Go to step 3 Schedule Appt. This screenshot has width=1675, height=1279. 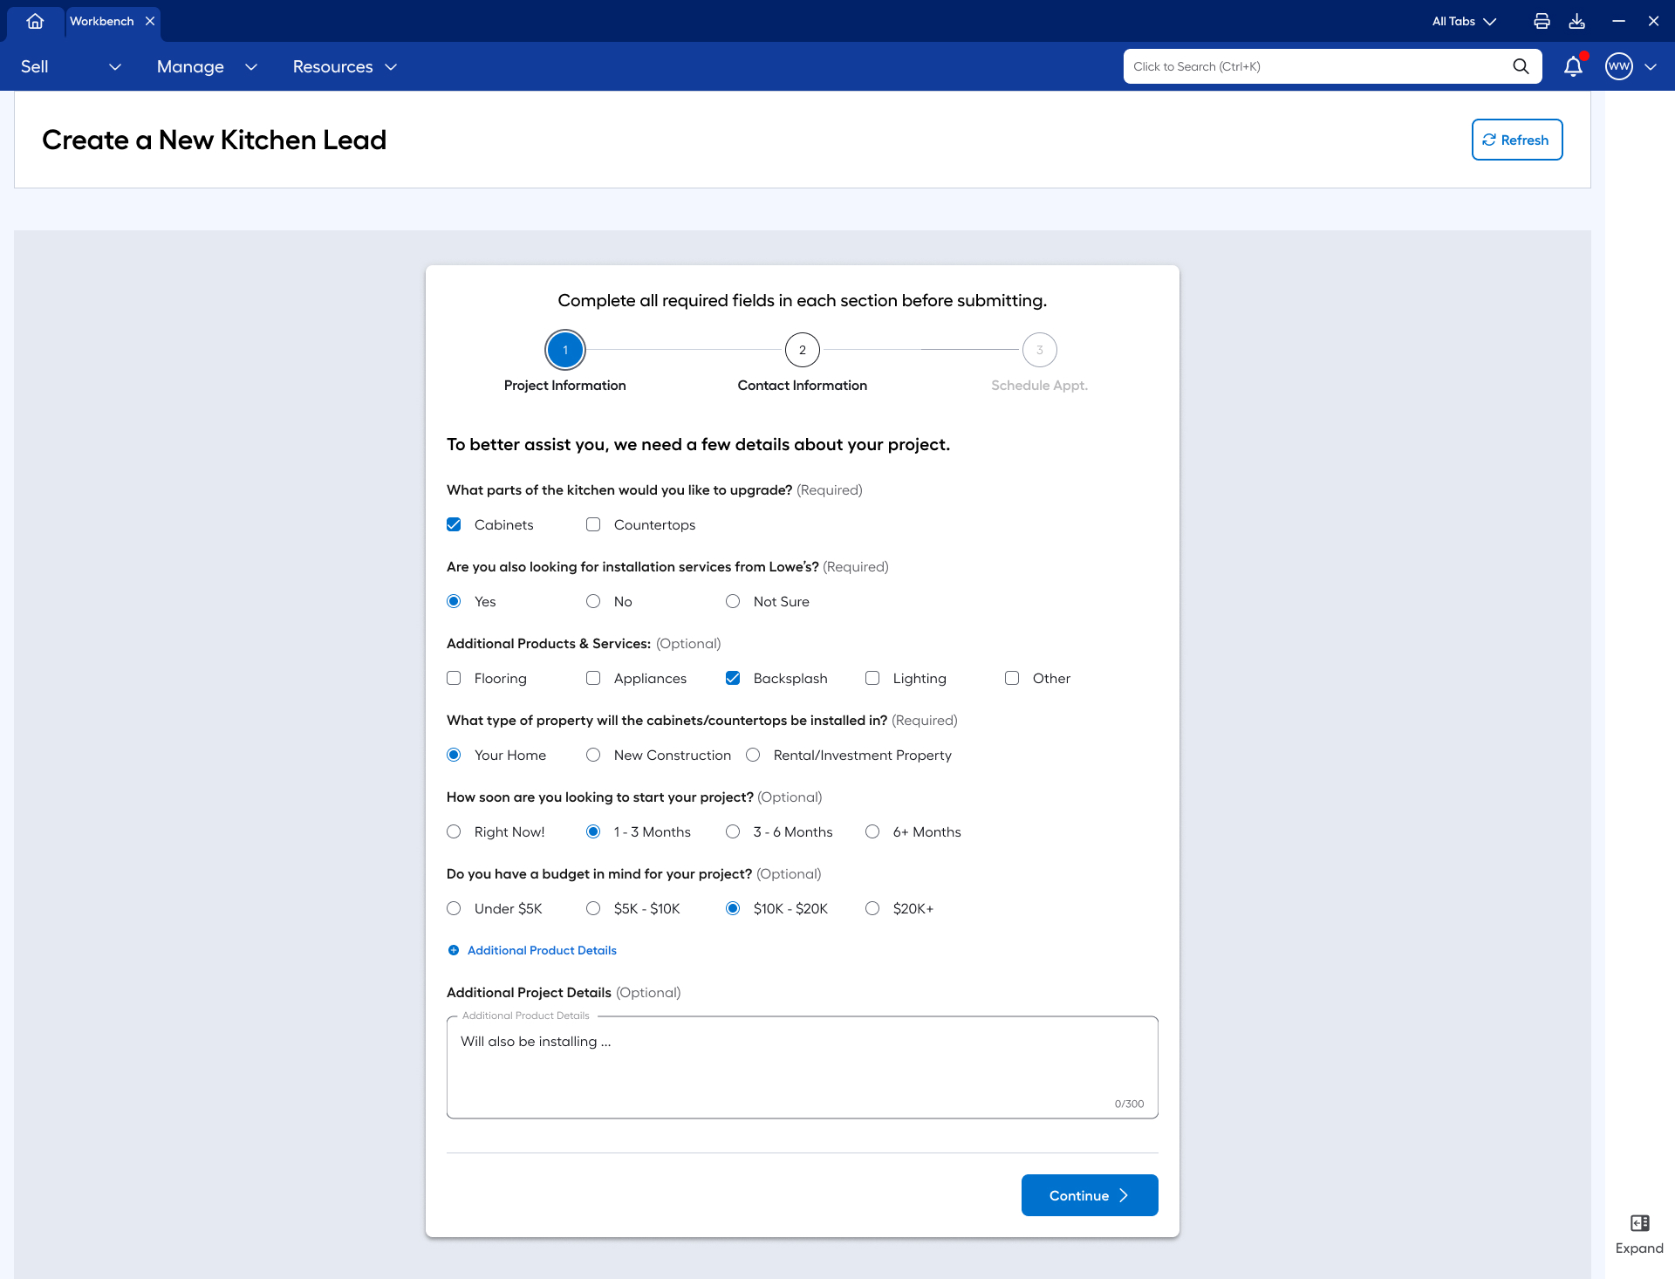click(1040, 350)
